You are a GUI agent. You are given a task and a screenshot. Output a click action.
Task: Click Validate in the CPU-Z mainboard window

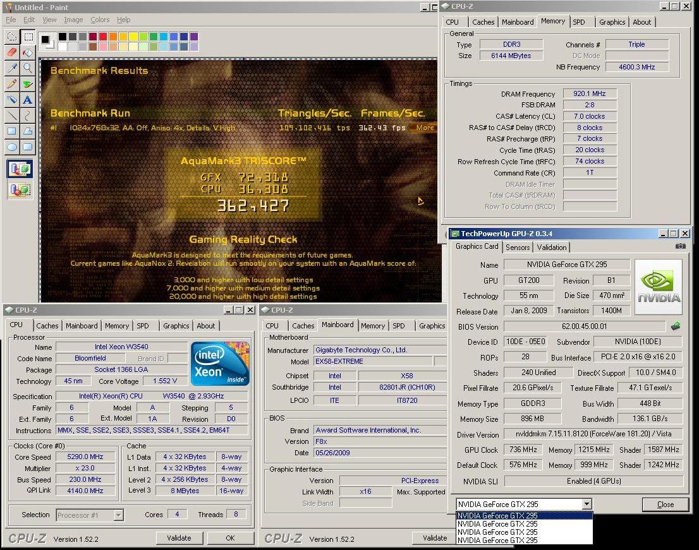435,538
